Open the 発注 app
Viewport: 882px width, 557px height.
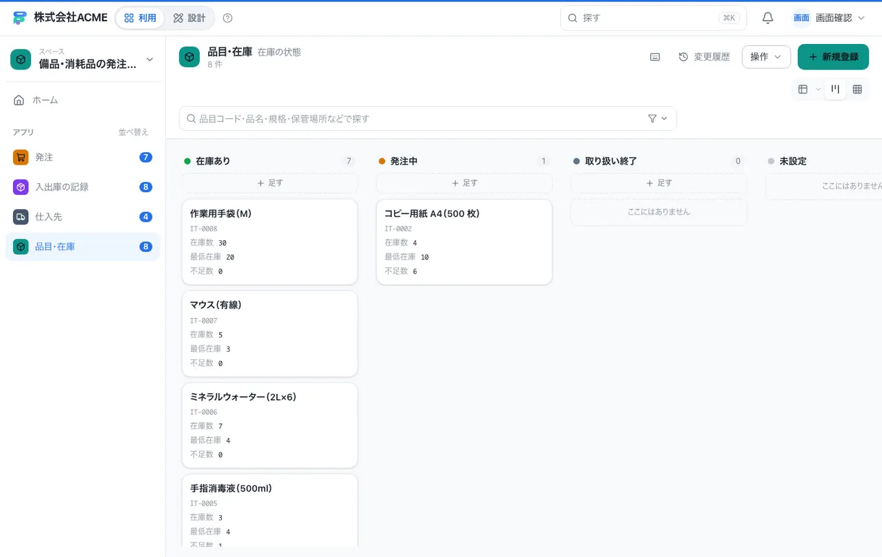83,157
